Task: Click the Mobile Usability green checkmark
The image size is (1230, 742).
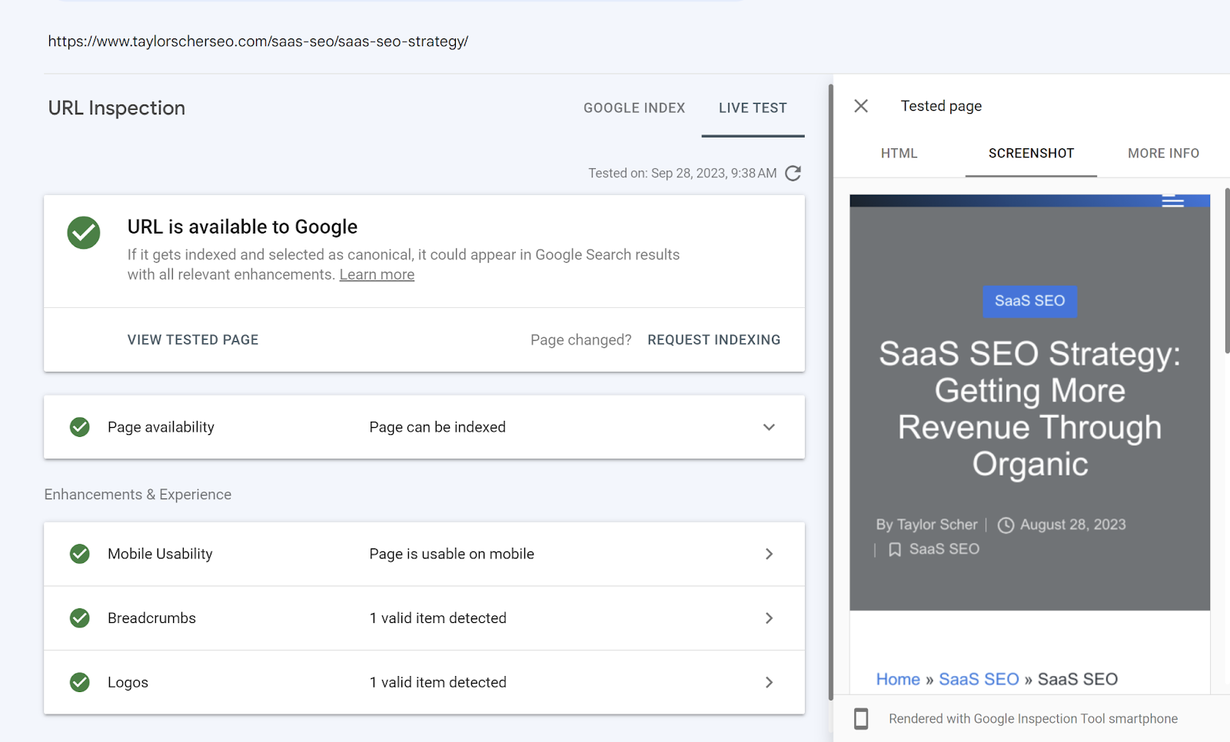Action: tap(80, 554)
